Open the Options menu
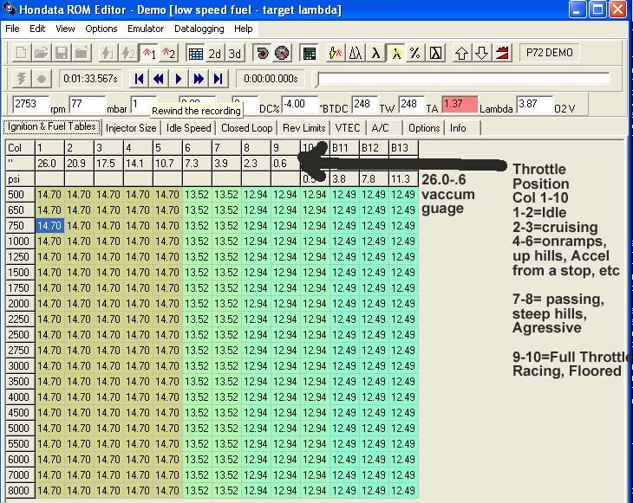The width and height of the screenshot is (633, 503). [x=101, y=29]
